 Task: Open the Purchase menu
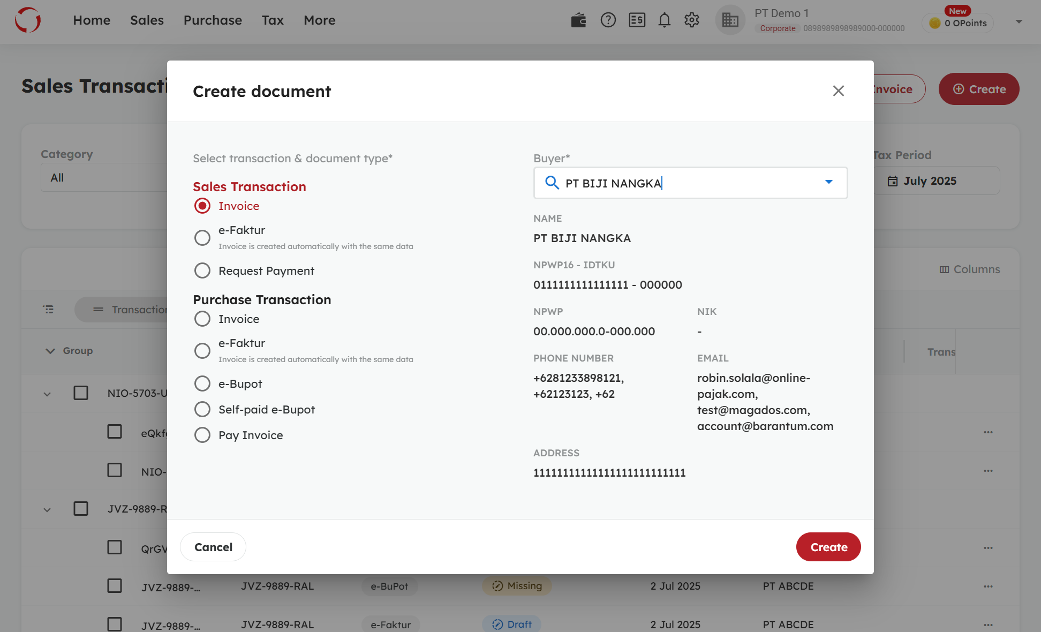[213, 20]
